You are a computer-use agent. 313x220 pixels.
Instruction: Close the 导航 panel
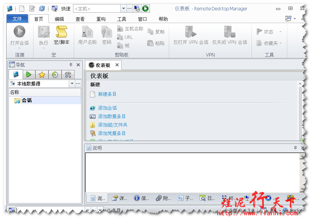[78, 65]
